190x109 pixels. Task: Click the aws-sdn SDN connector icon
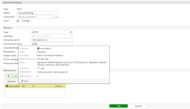38,59
